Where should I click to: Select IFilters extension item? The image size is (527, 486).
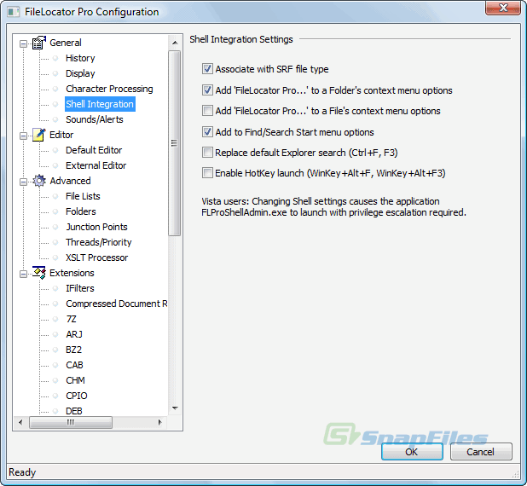80,288
